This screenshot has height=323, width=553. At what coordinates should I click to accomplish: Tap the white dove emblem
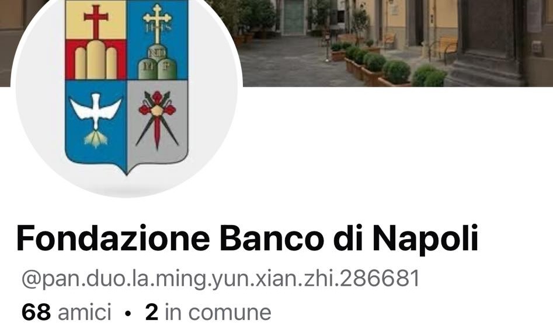[x=96, y=109]
